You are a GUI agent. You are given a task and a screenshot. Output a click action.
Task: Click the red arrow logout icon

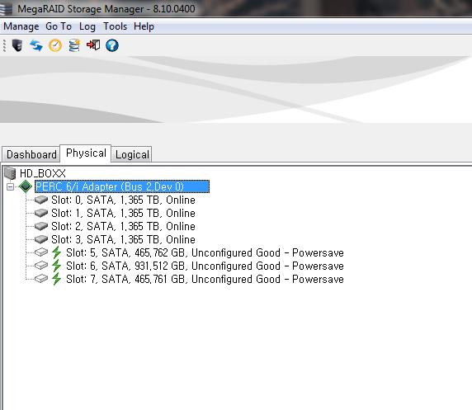tap(93, 45)
